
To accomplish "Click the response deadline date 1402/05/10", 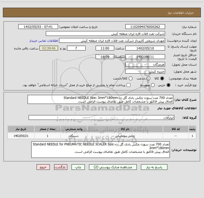I will [x=145, y=48].
